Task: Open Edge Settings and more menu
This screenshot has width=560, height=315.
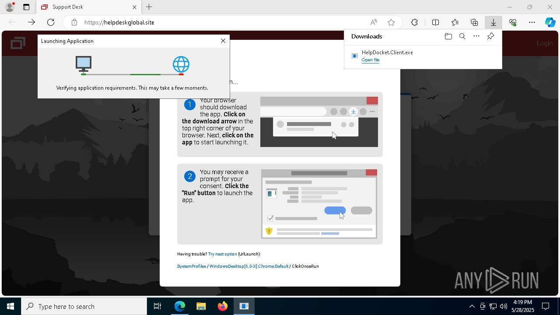Action: point(532,22)
